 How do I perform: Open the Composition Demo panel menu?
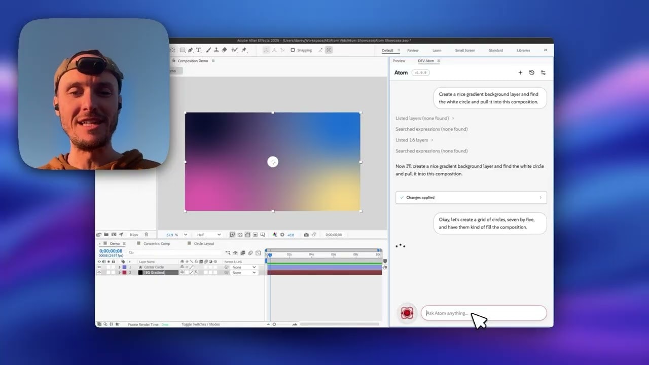[x=213, y=61]
